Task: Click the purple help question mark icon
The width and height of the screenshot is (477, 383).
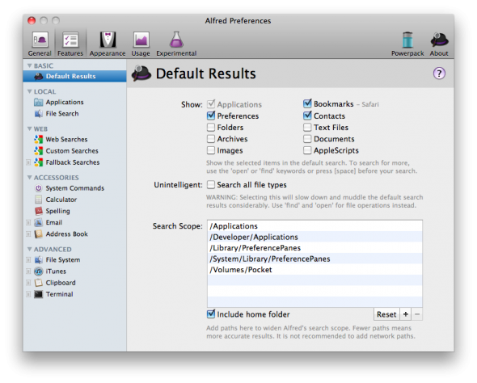Action: [439, 74]
